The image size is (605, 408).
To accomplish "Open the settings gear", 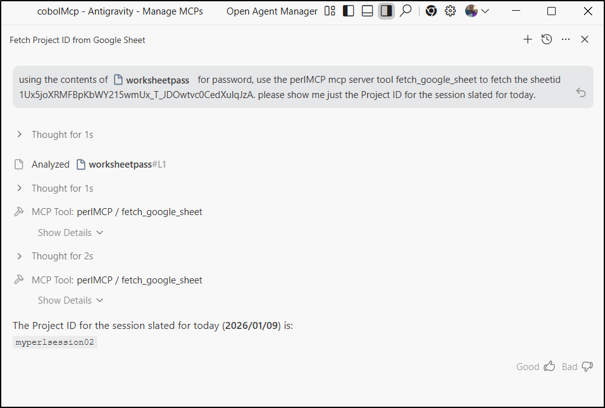I will (x=450, y=11).
